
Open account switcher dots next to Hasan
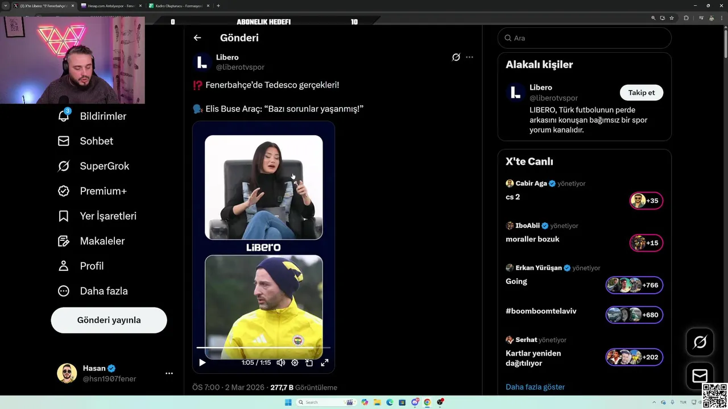coord(169,373)
